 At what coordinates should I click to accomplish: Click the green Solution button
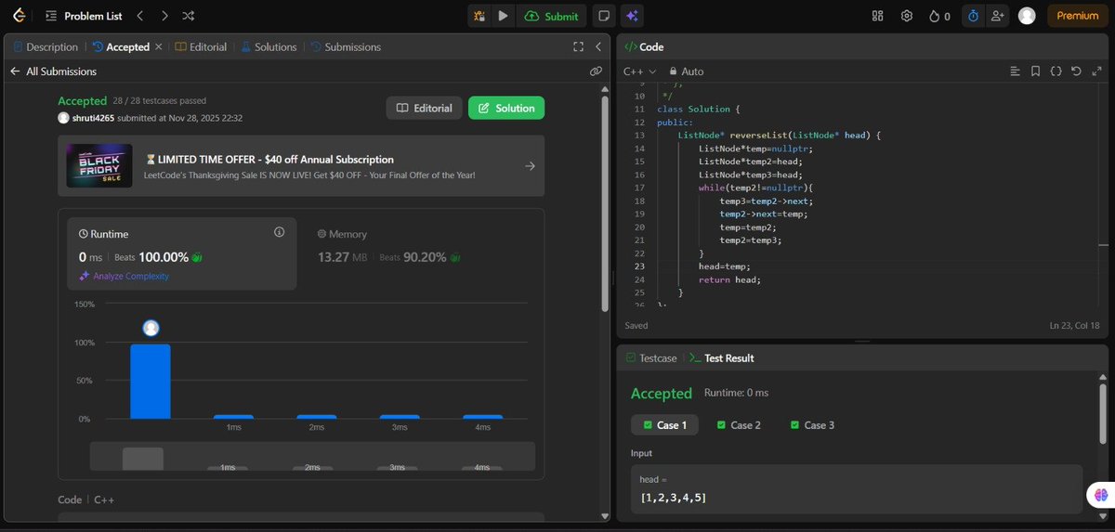pyautogui.click(x=506, y=108)
